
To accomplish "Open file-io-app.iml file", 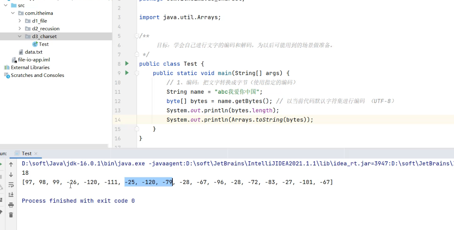I will [x=34, y=60].
